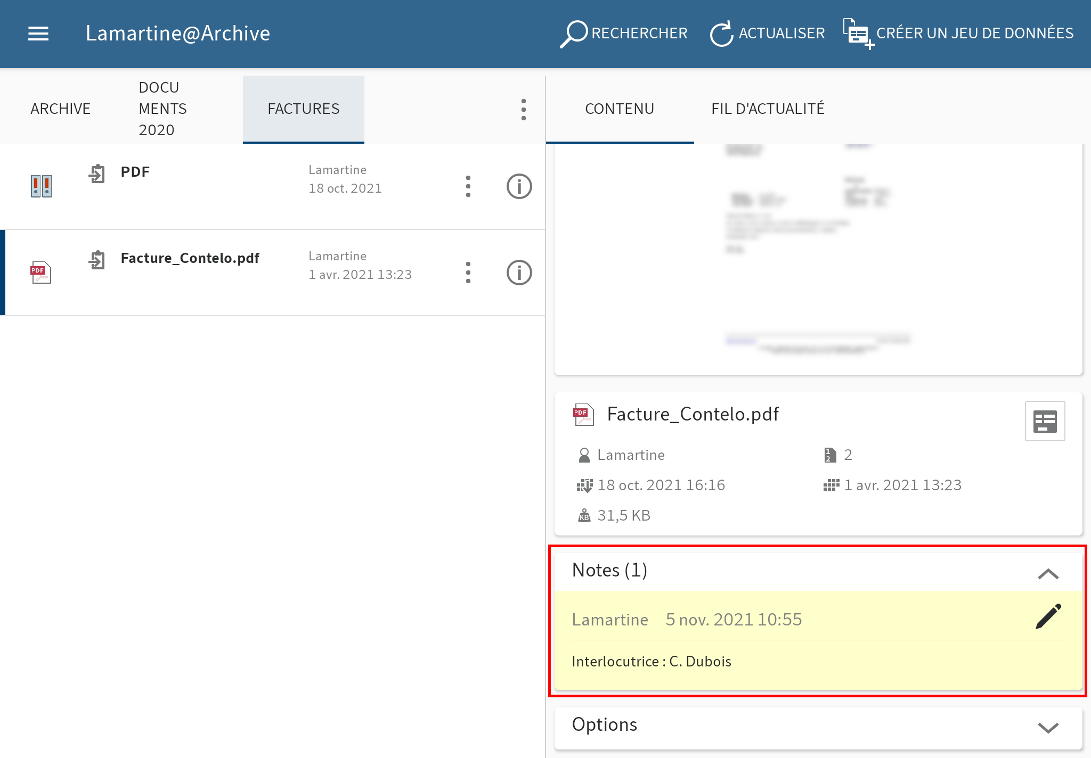Click the PDF icon in the details card

(583, 415)
